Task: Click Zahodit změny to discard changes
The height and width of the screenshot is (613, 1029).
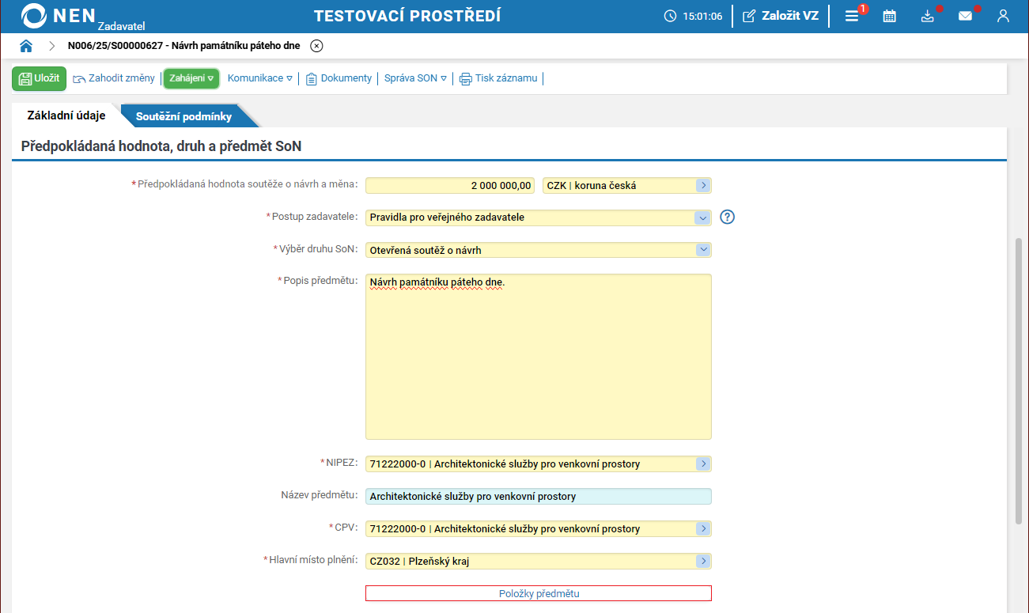Action: tap(114, 78)
